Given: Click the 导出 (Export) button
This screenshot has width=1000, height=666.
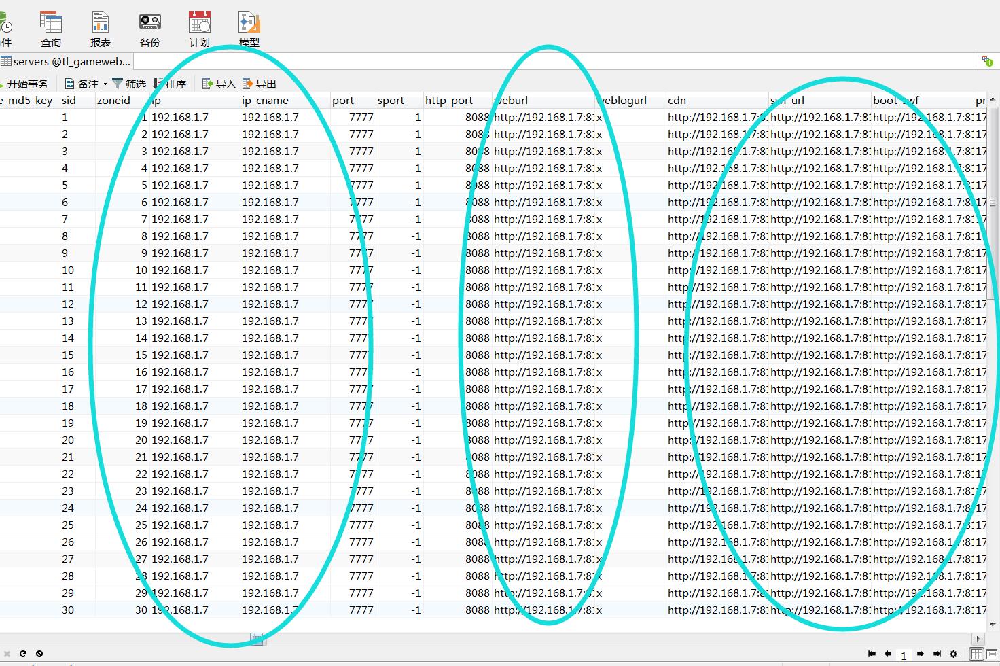Looking at the screenshot, I should point(260,84).
